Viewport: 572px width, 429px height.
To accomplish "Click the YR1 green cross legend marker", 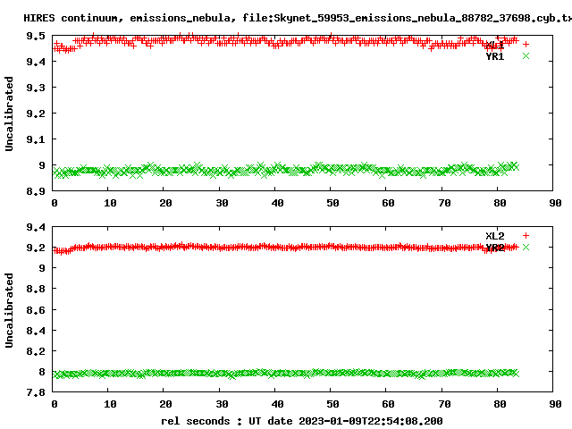I will coord(526,55).
